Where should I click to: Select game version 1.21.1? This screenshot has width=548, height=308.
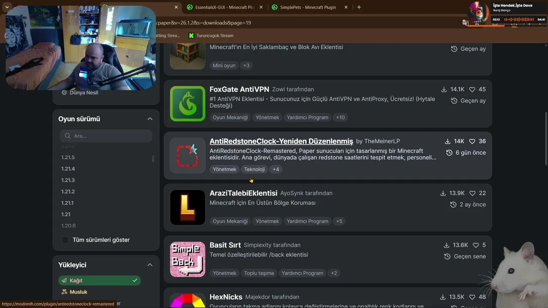point(68,203)
